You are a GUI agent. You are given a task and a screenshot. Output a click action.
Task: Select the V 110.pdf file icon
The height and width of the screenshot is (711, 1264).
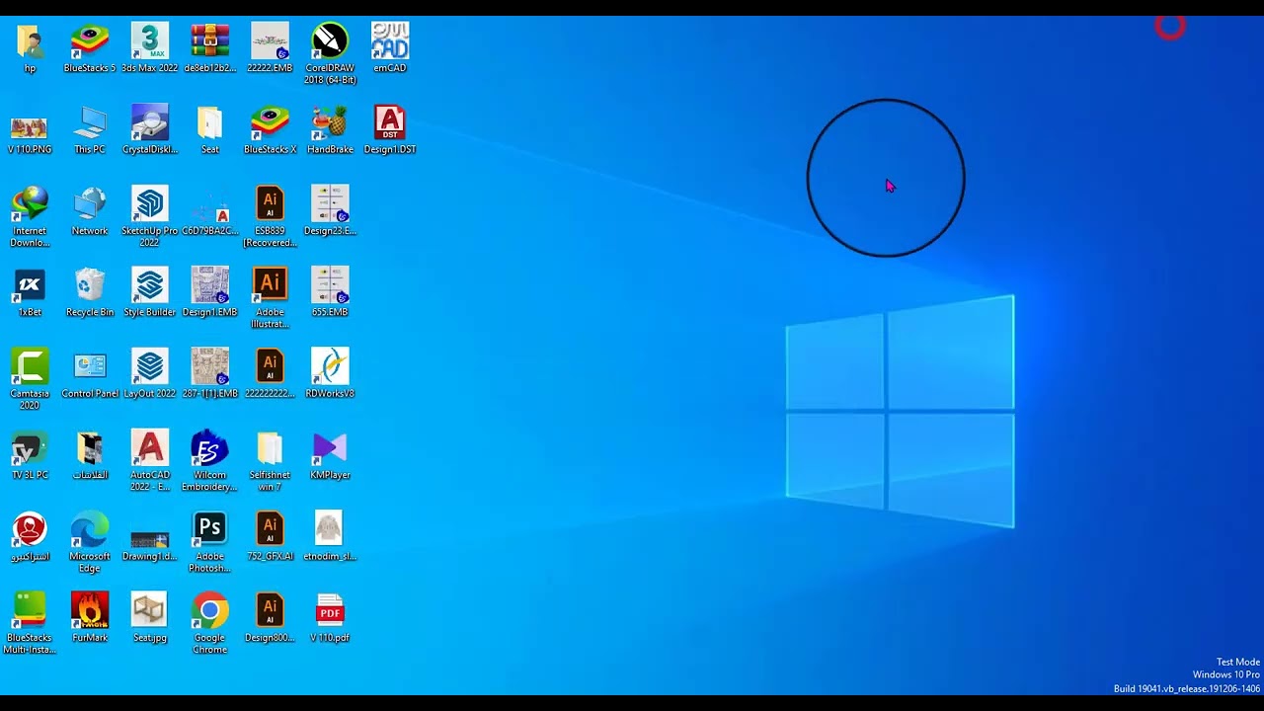[330, 610]
